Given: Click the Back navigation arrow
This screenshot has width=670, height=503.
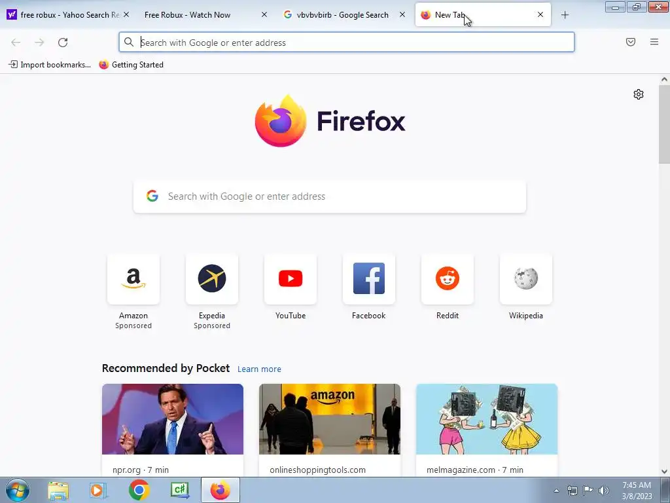Looking at the screenshot, I should [16, 43].
